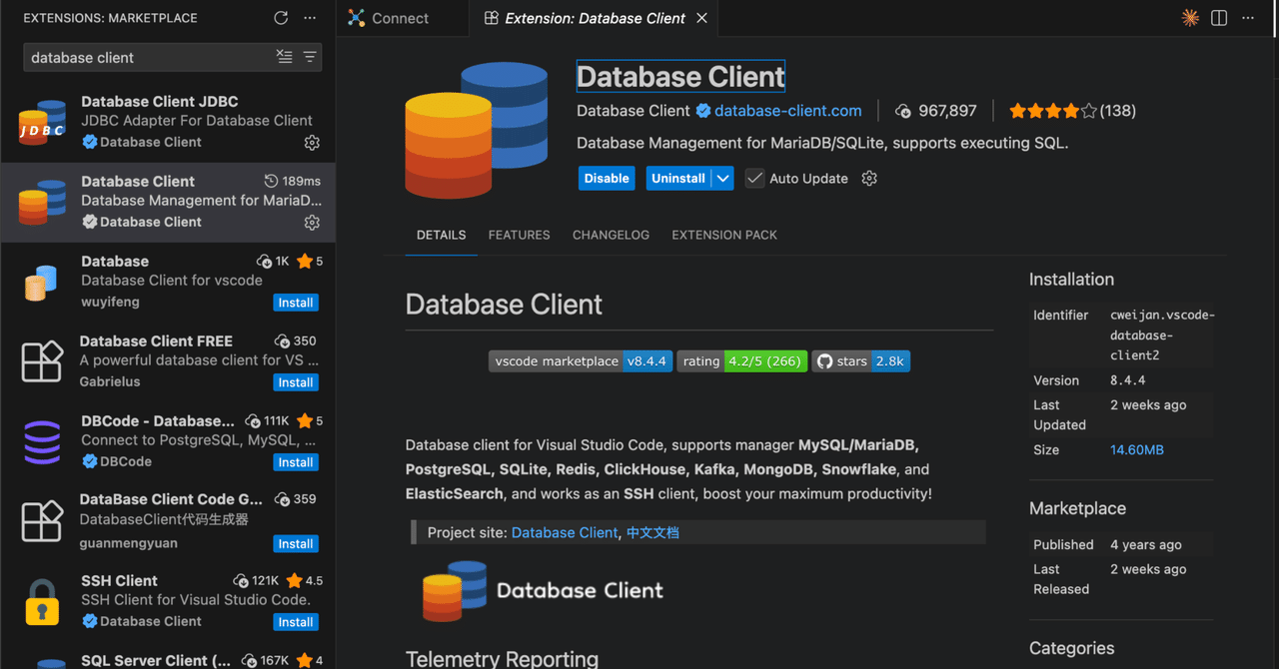Open More Actions in the Extensions panel

[310, 17]
